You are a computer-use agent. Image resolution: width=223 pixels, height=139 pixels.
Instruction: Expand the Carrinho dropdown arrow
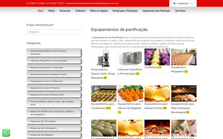coord(191,3)
